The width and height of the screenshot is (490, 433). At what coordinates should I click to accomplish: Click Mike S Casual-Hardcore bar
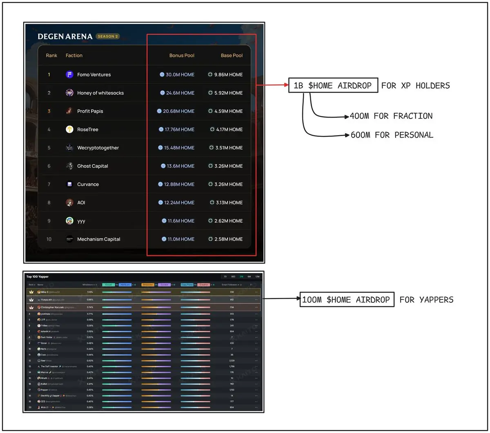(x=117, y=292)
